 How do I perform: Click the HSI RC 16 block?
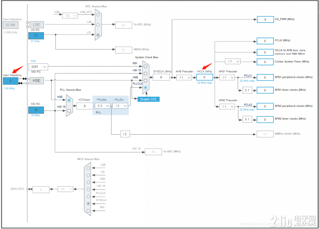pos(36,110)
